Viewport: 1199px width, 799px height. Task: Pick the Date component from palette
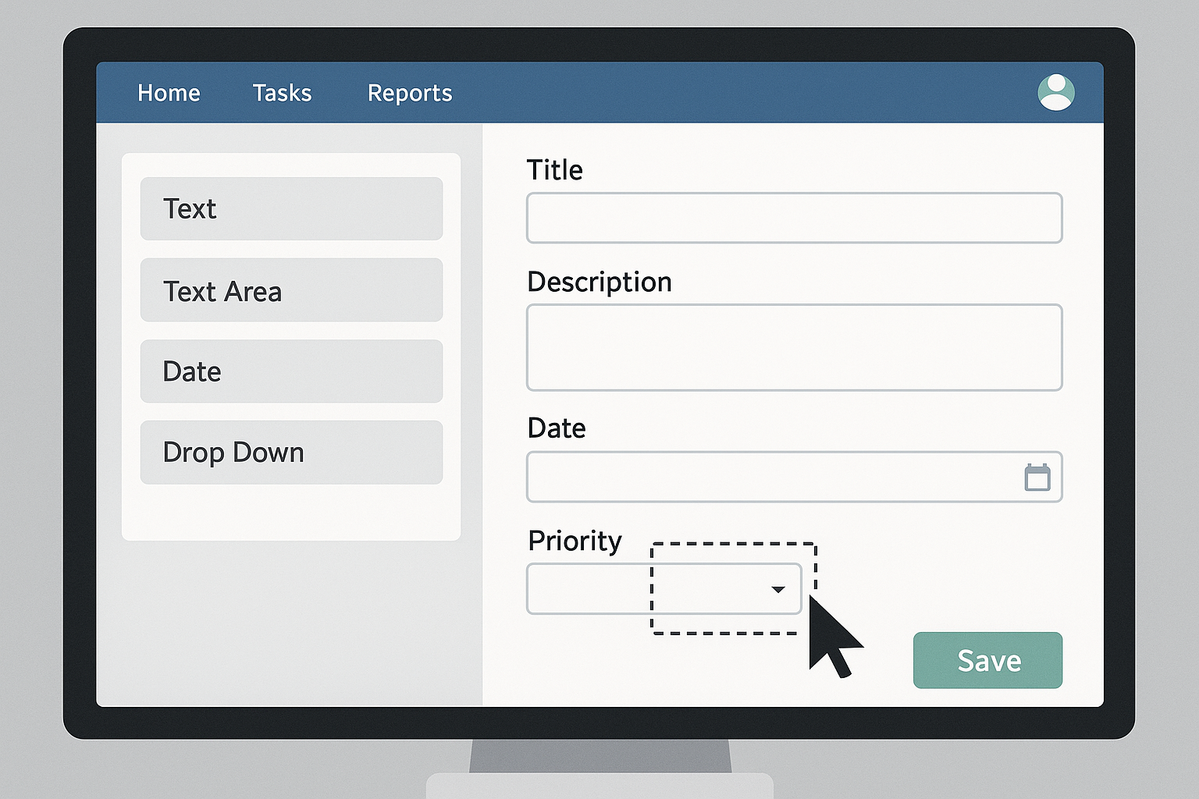[x=291, y=371]
